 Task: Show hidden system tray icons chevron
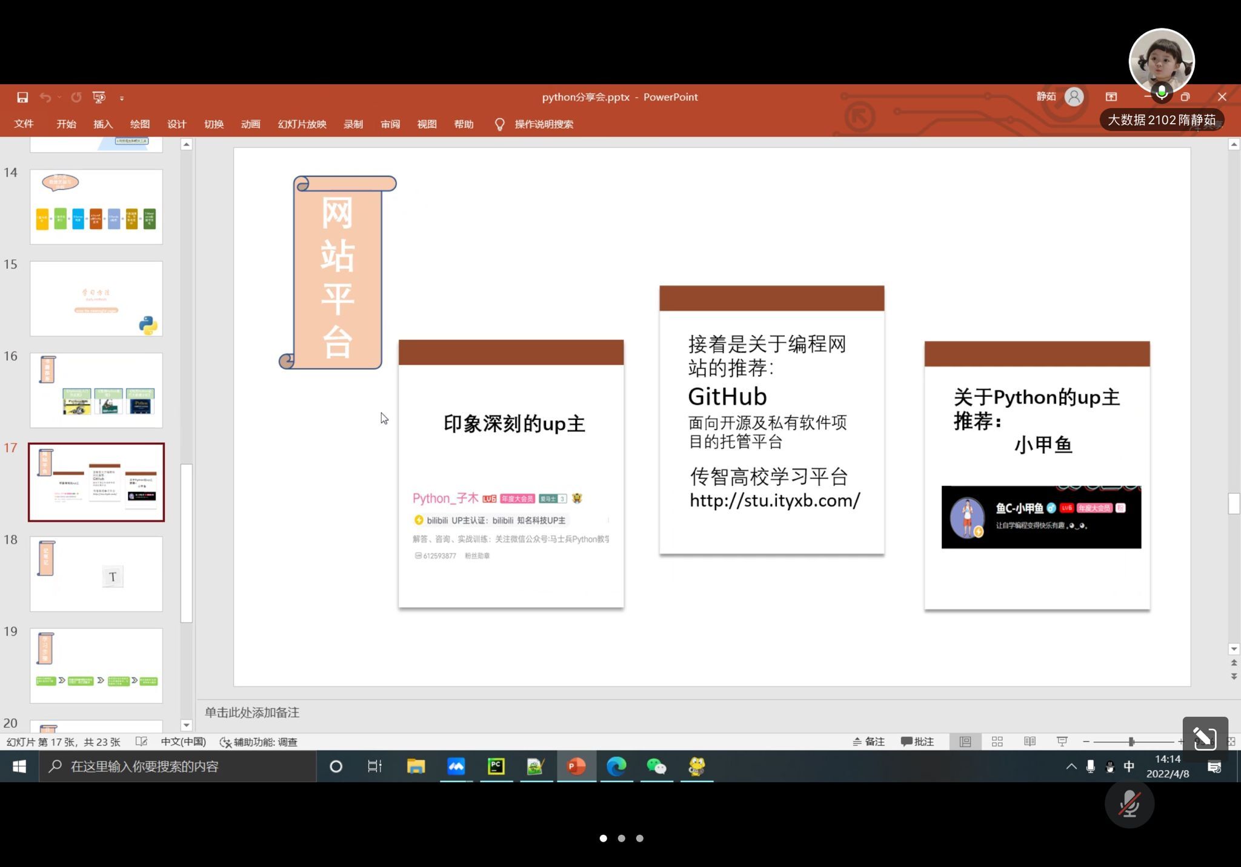(1071, 766)
